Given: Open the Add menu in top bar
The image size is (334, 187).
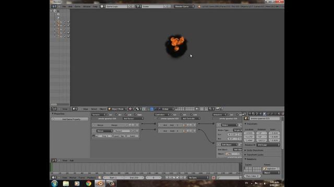Looking at the screenshot, I should [x=70, y=6].
